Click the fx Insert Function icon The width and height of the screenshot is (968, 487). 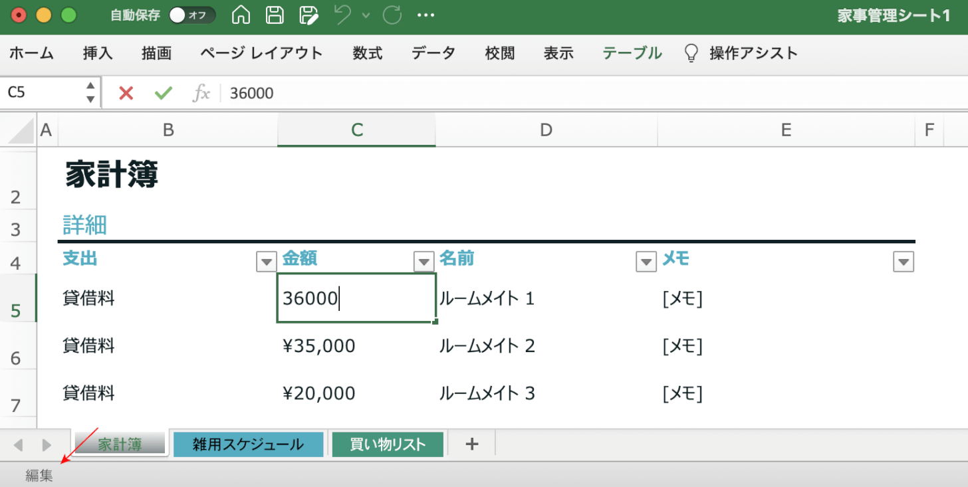(x=201, y=93)
